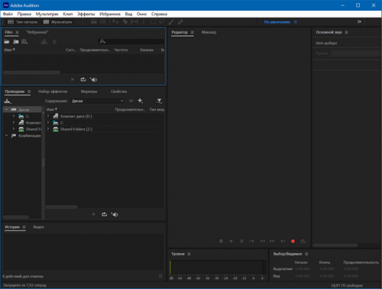Expand Компакт-диск (D:) row in list

coord(48,116)
